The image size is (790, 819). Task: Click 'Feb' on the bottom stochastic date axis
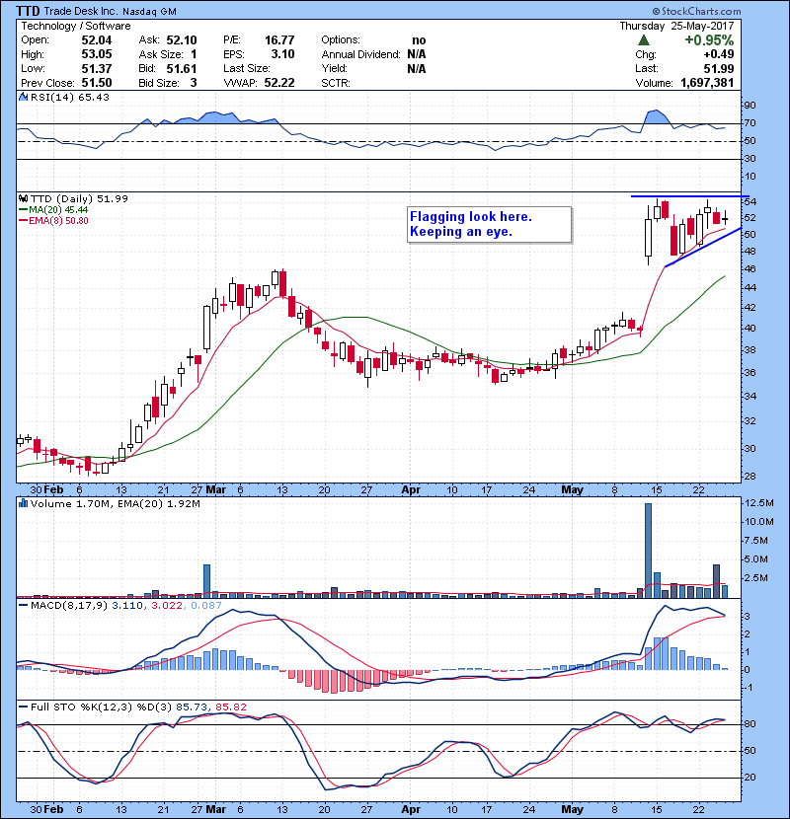(54, 809)
